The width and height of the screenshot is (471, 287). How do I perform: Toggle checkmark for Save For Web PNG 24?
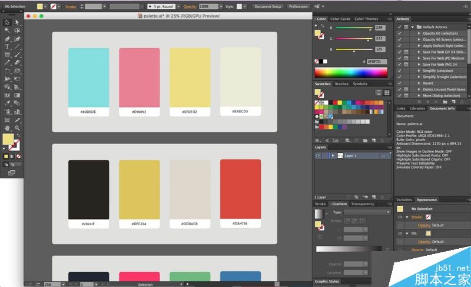pyautogui.click(x=399, y=65)
